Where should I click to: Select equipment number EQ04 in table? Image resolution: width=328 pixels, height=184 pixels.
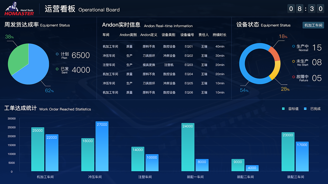189,74
